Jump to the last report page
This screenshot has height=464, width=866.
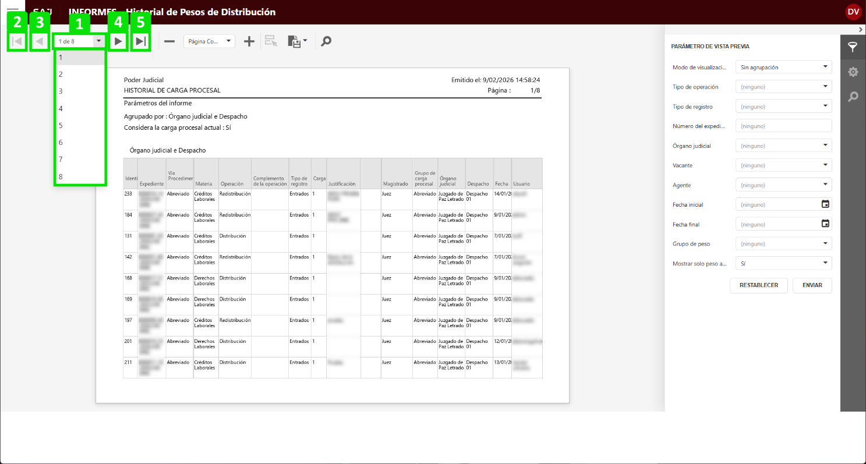(140, 41)
